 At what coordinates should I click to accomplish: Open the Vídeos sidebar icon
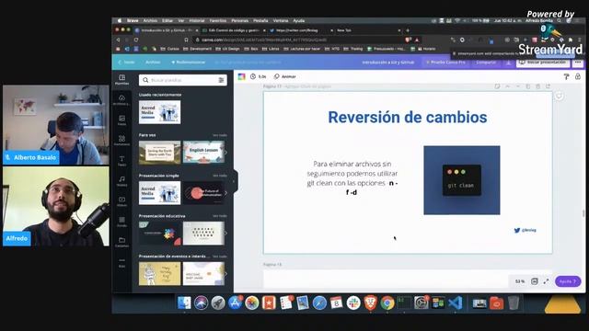click(x=121, y=201)
